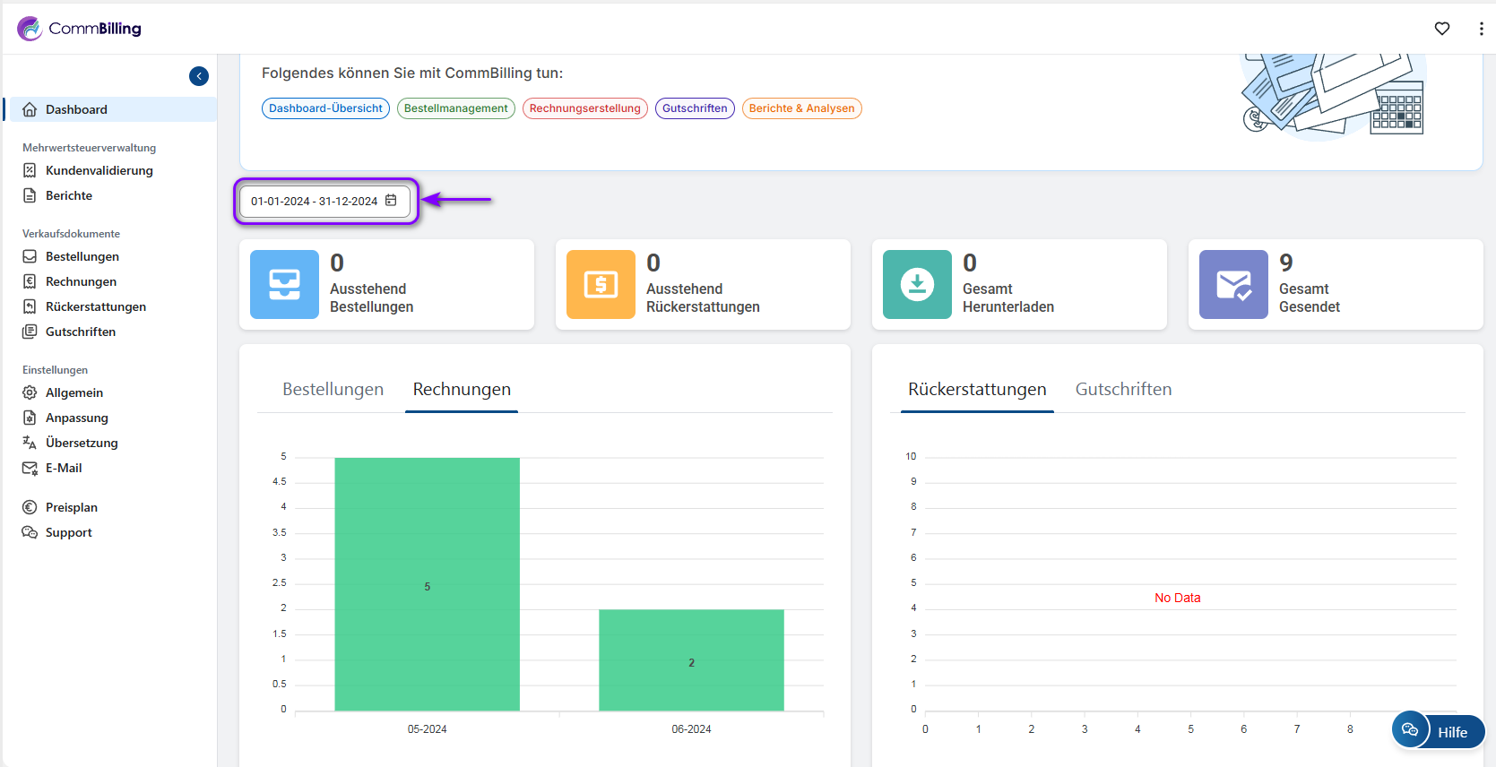This screenshot has width=1496, height=767.
Task: Switch to the Bestellungen chart tab
Action: coord(333,390)
